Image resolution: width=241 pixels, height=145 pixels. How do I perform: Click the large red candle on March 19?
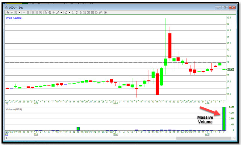(x=170, y=46)
